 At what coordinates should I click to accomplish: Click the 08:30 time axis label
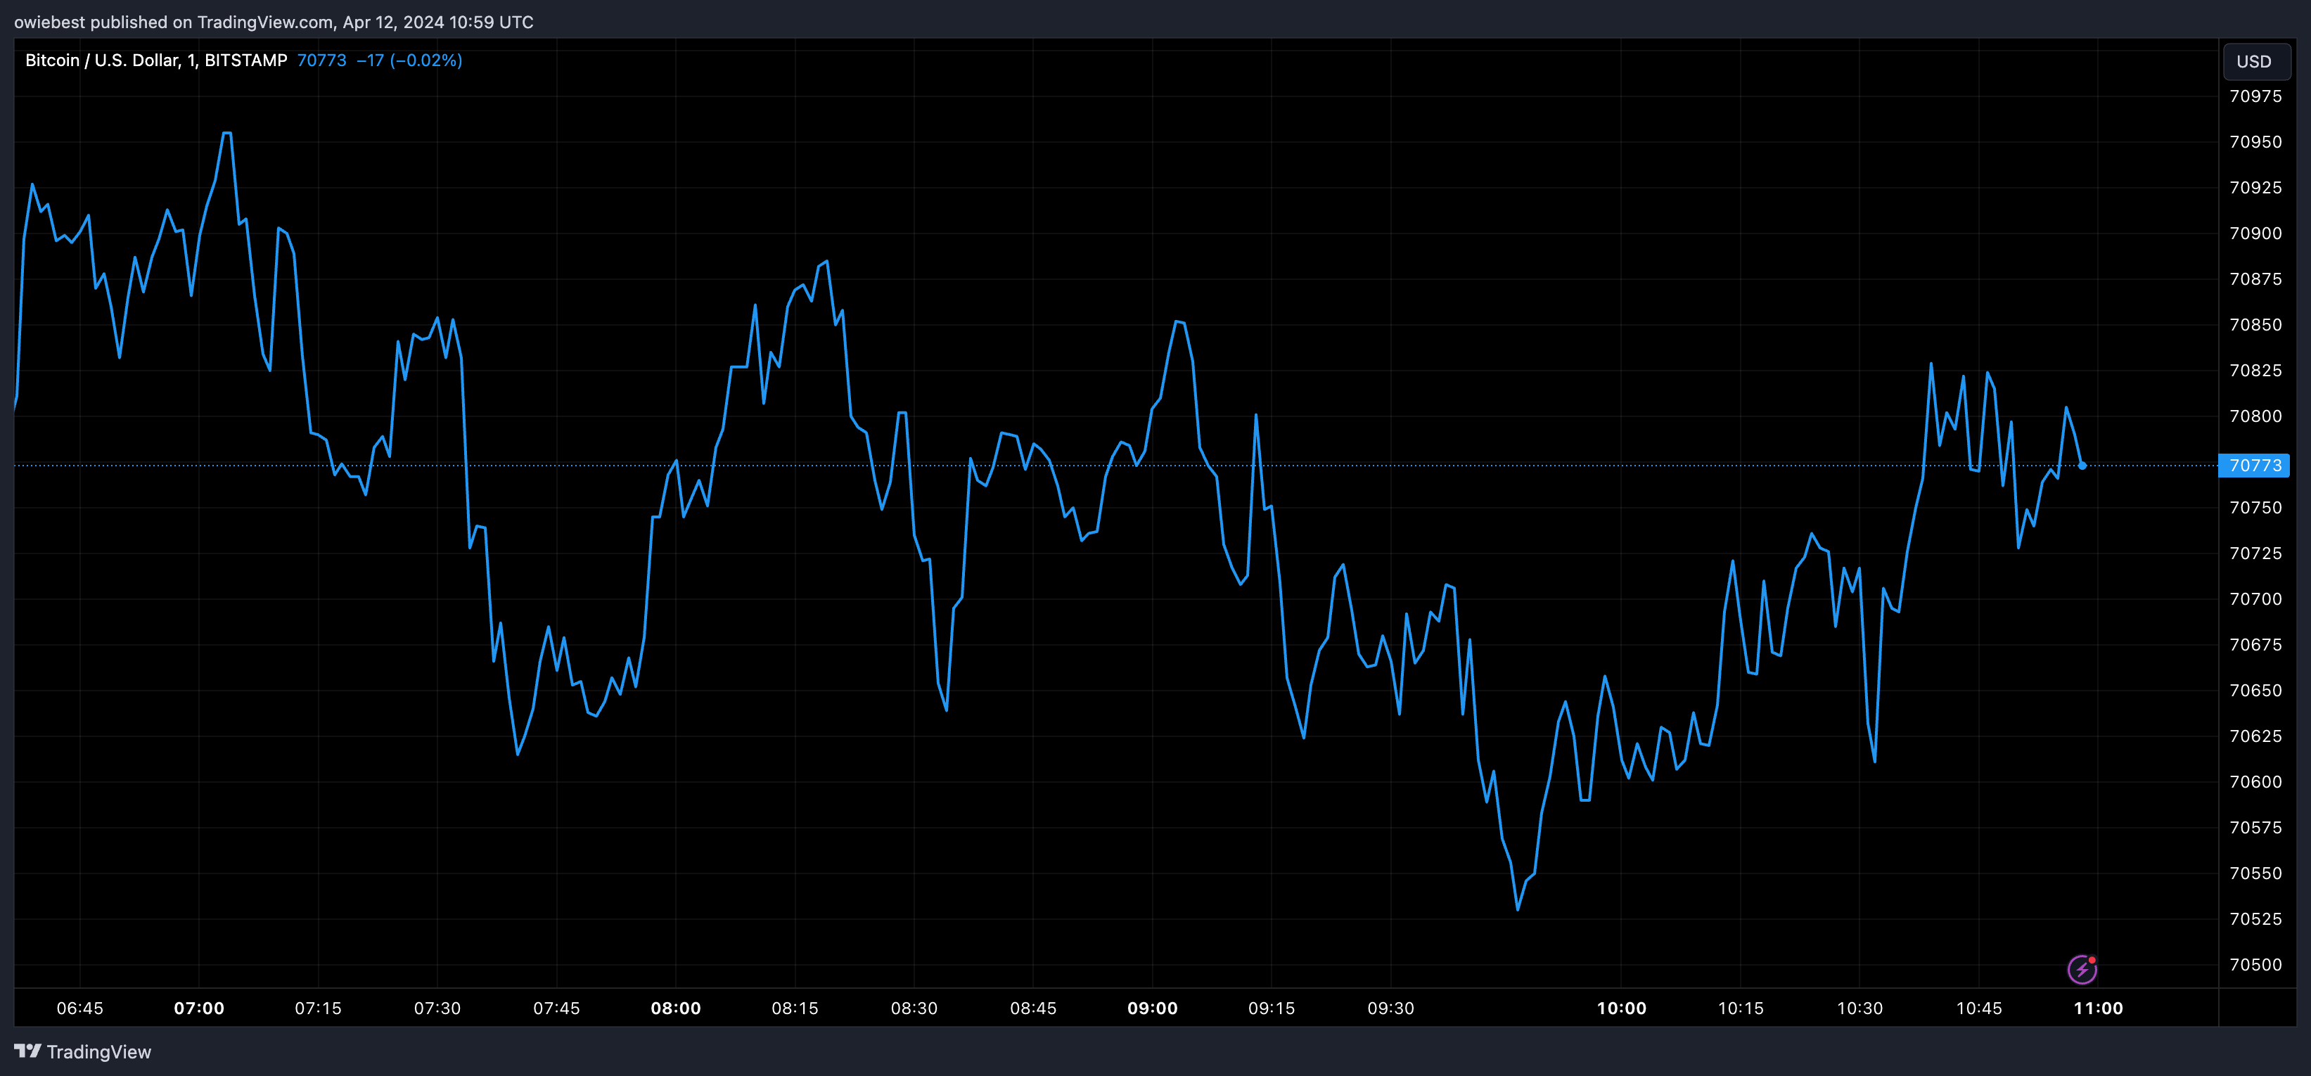point(914,1008)
